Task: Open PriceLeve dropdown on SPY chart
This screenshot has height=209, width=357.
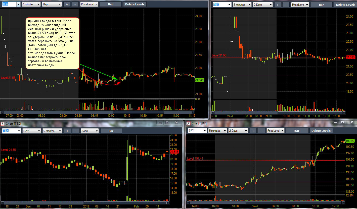Action: (276, 131)
